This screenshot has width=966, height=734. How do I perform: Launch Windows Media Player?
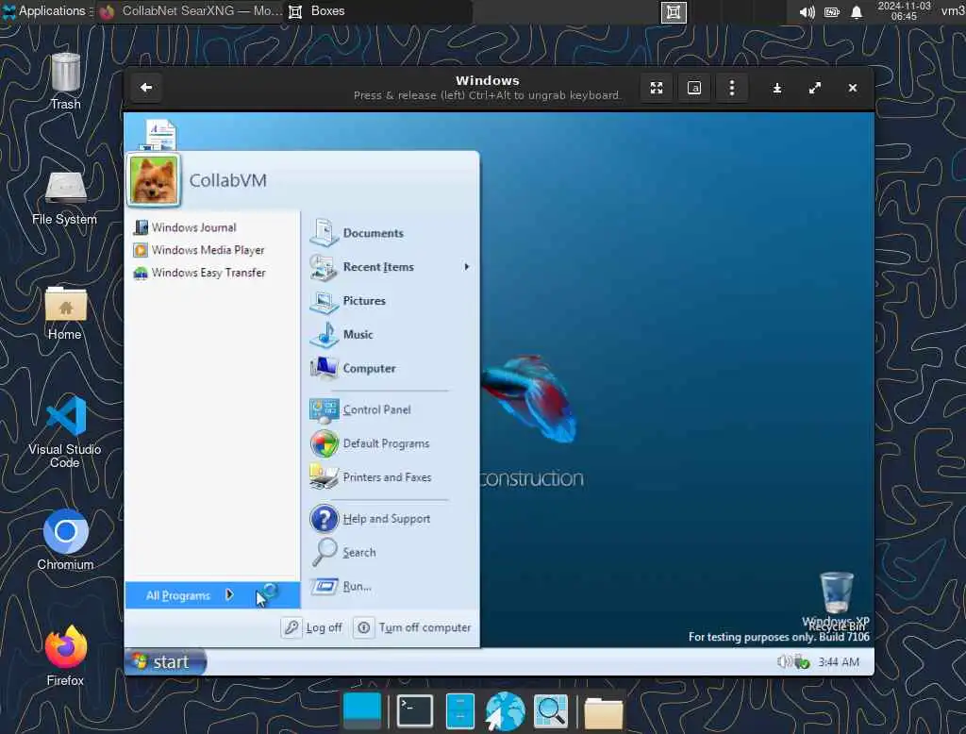[198, 250]
